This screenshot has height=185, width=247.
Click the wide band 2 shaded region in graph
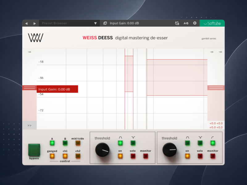pos(177,77)
